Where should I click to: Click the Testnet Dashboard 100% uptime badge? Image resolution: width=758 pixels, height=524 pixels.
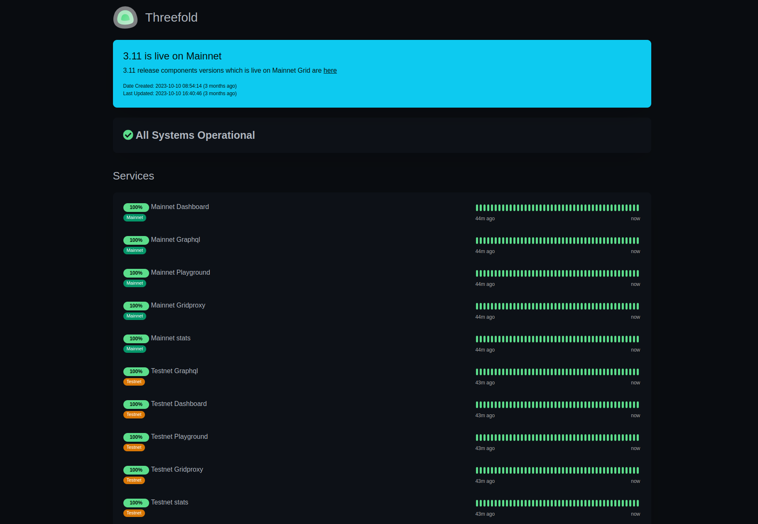coord(136,404)
